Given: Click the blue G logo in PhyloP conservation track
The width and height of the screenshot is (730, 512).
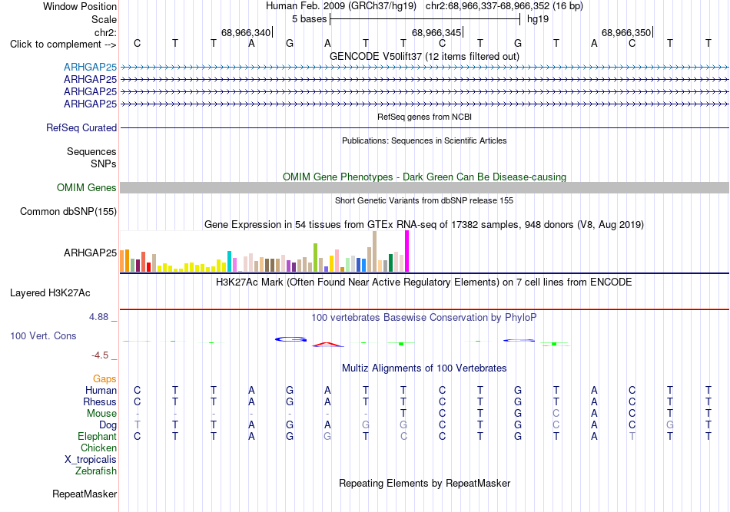Looking at the screenshot, I should coord(290,339).
